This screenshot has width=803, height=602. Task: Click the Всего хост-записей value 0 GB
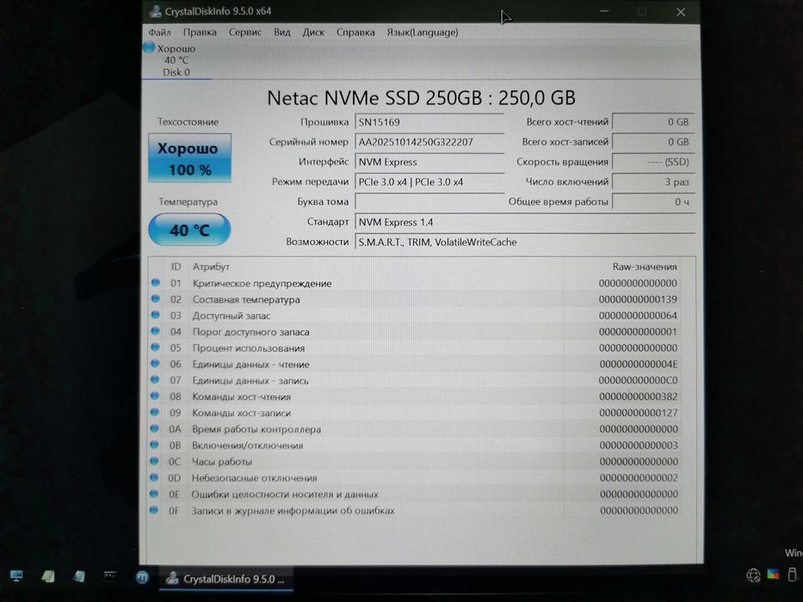653,142
